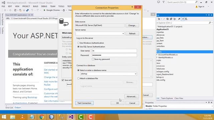
Task: Open New Project icon dropdown arrow
Action: click(18, 10)
